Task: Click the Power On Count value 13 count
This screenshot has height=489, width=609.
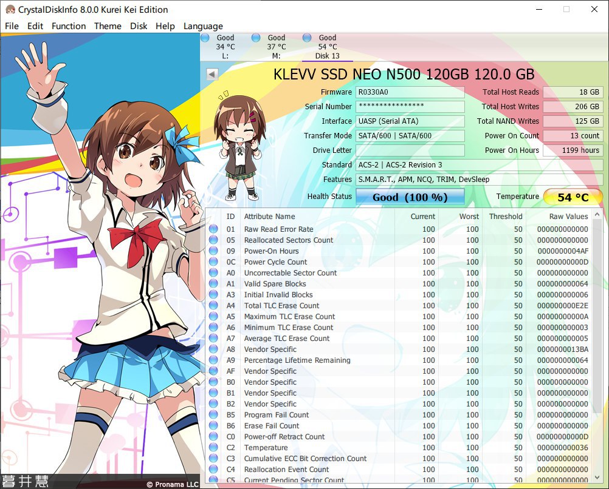Action: [x=573, y=136]
